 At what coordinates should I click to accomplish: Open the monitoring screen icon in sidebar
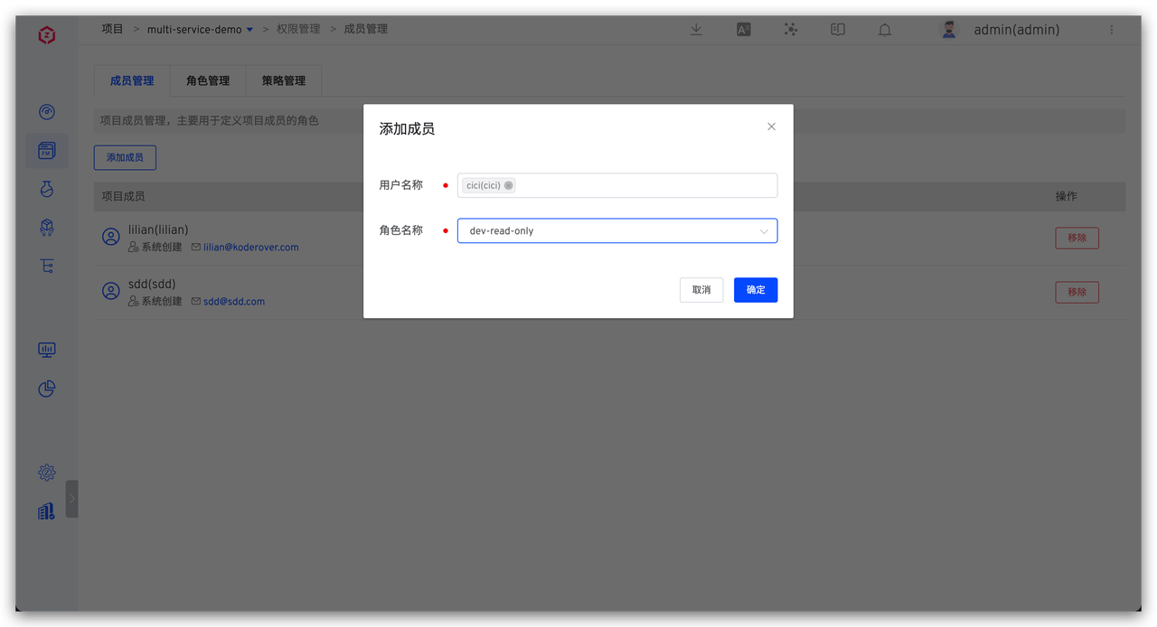47,350
